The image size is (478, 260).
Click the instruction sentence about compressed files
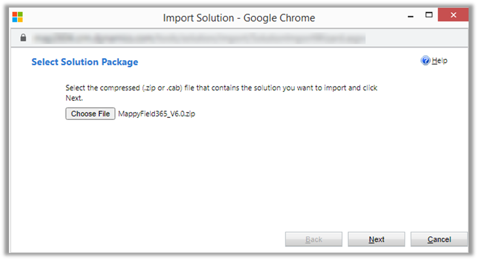pos(222,88)
